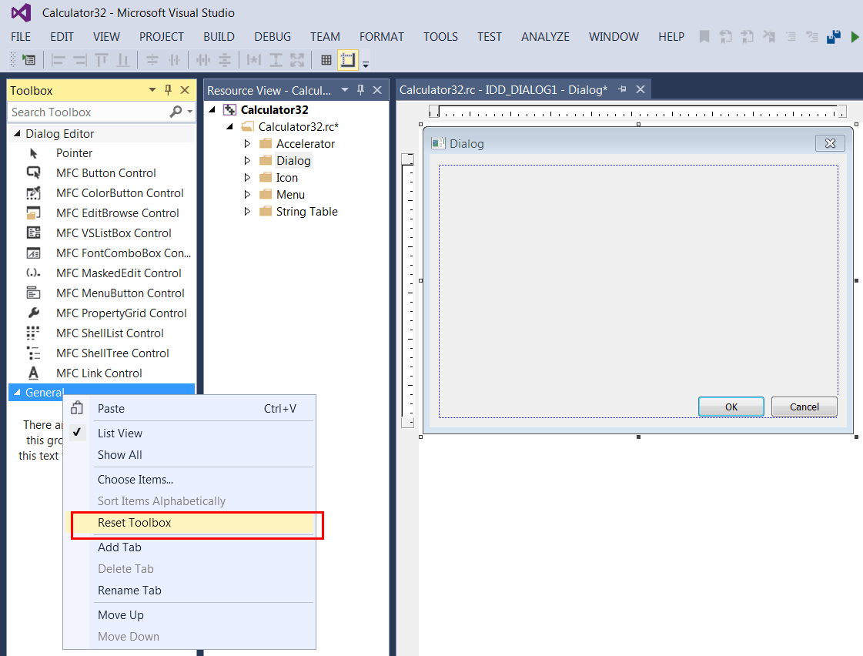Click the Align Lefts toolbar icon
Image resolution: width=863 pixels, height=656 pixels.
pyautogui.click(x=58, y=60)
